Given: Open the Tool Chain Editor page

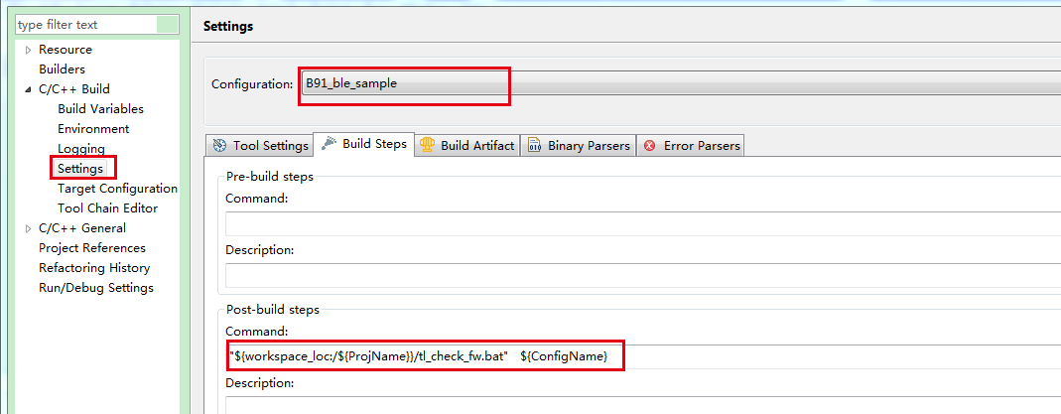Looking at the screenshot, I should tap(107, 208).
